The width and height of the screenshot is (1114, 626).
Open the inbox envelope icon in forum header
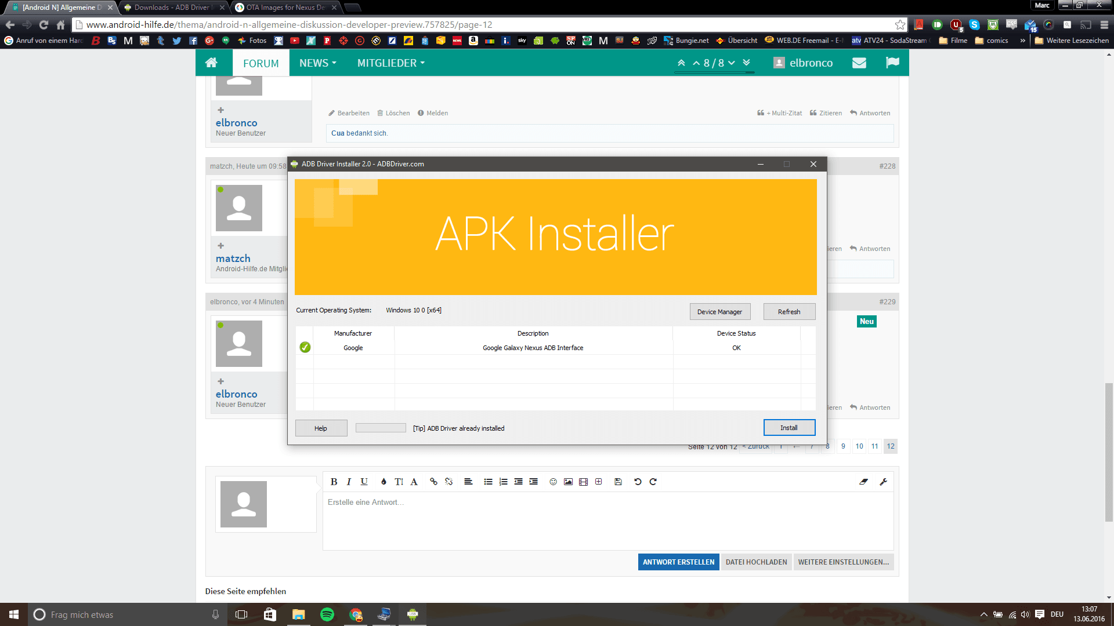click(859, 63)
